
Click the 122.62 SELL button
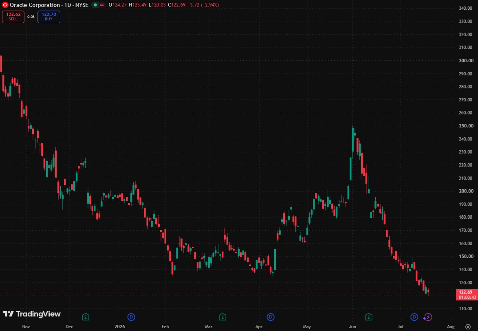(13, 17)
